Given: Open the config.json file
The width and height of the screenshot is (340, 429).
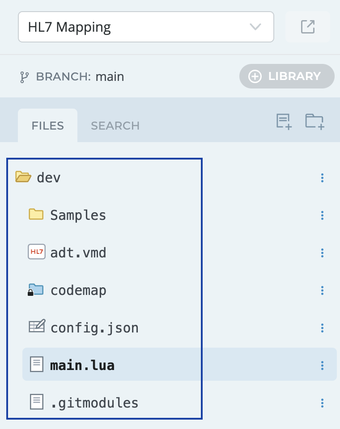Looking at the screenshot, I should (94, 328).
